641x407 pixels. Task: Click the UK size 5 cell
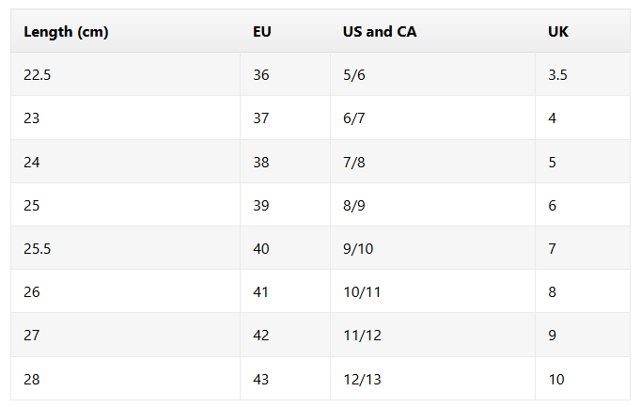(x=583, y=162)
